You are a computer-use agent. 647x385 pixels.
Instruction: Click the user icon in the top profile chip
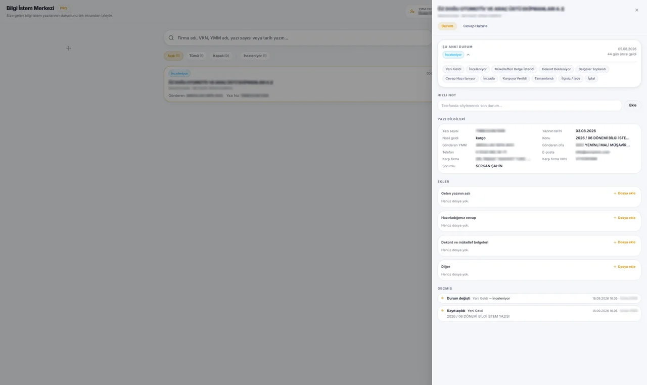412,11
